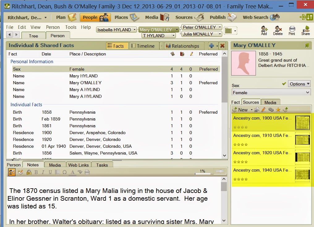Open the Mary O'MALLEY dropdown
Image resolution: width=314 pixels, height=227 pixels.
click(x=177, y=29)
